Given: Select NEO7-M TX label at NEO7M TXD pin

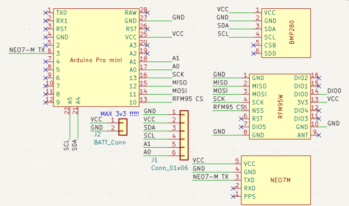Looking at the screenshot, I should pyautogui.click(x=211, y=177).
